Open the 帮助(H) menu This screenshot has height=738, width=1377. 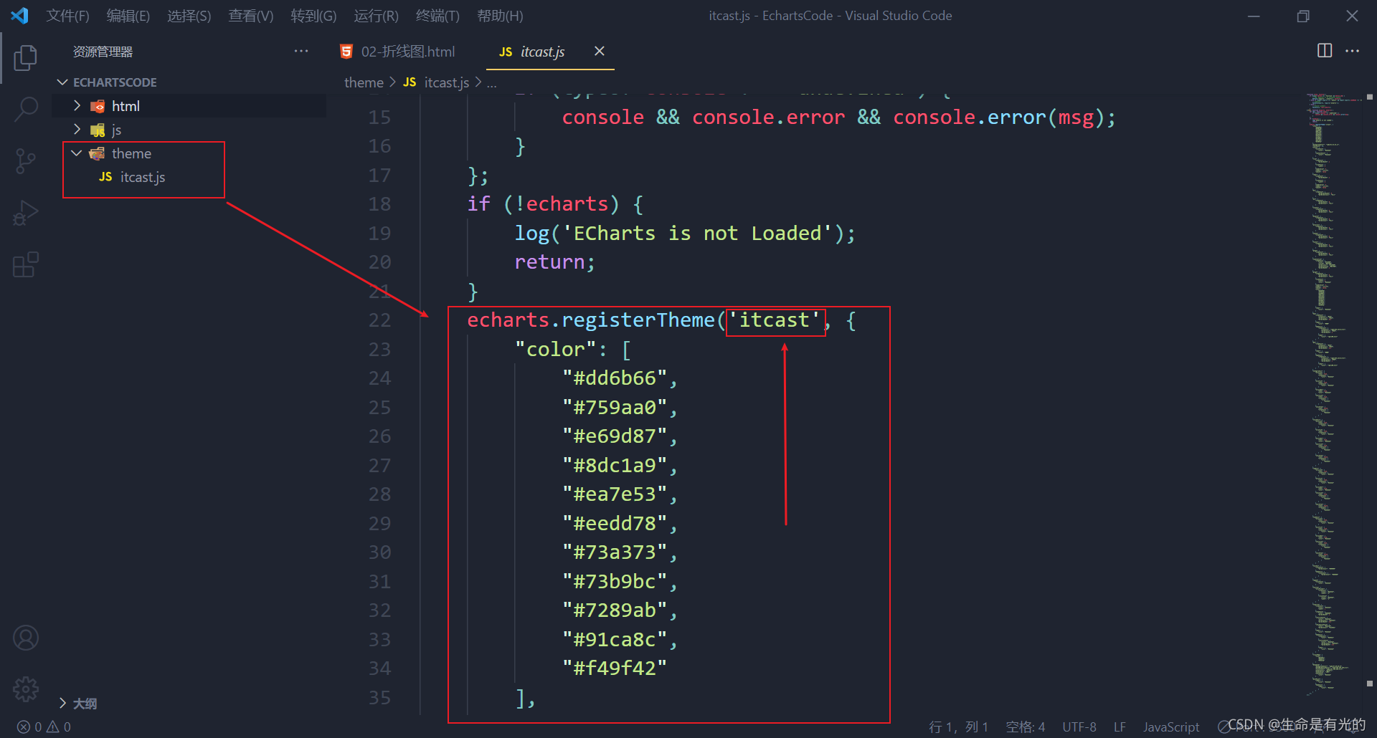pos(500,16)
